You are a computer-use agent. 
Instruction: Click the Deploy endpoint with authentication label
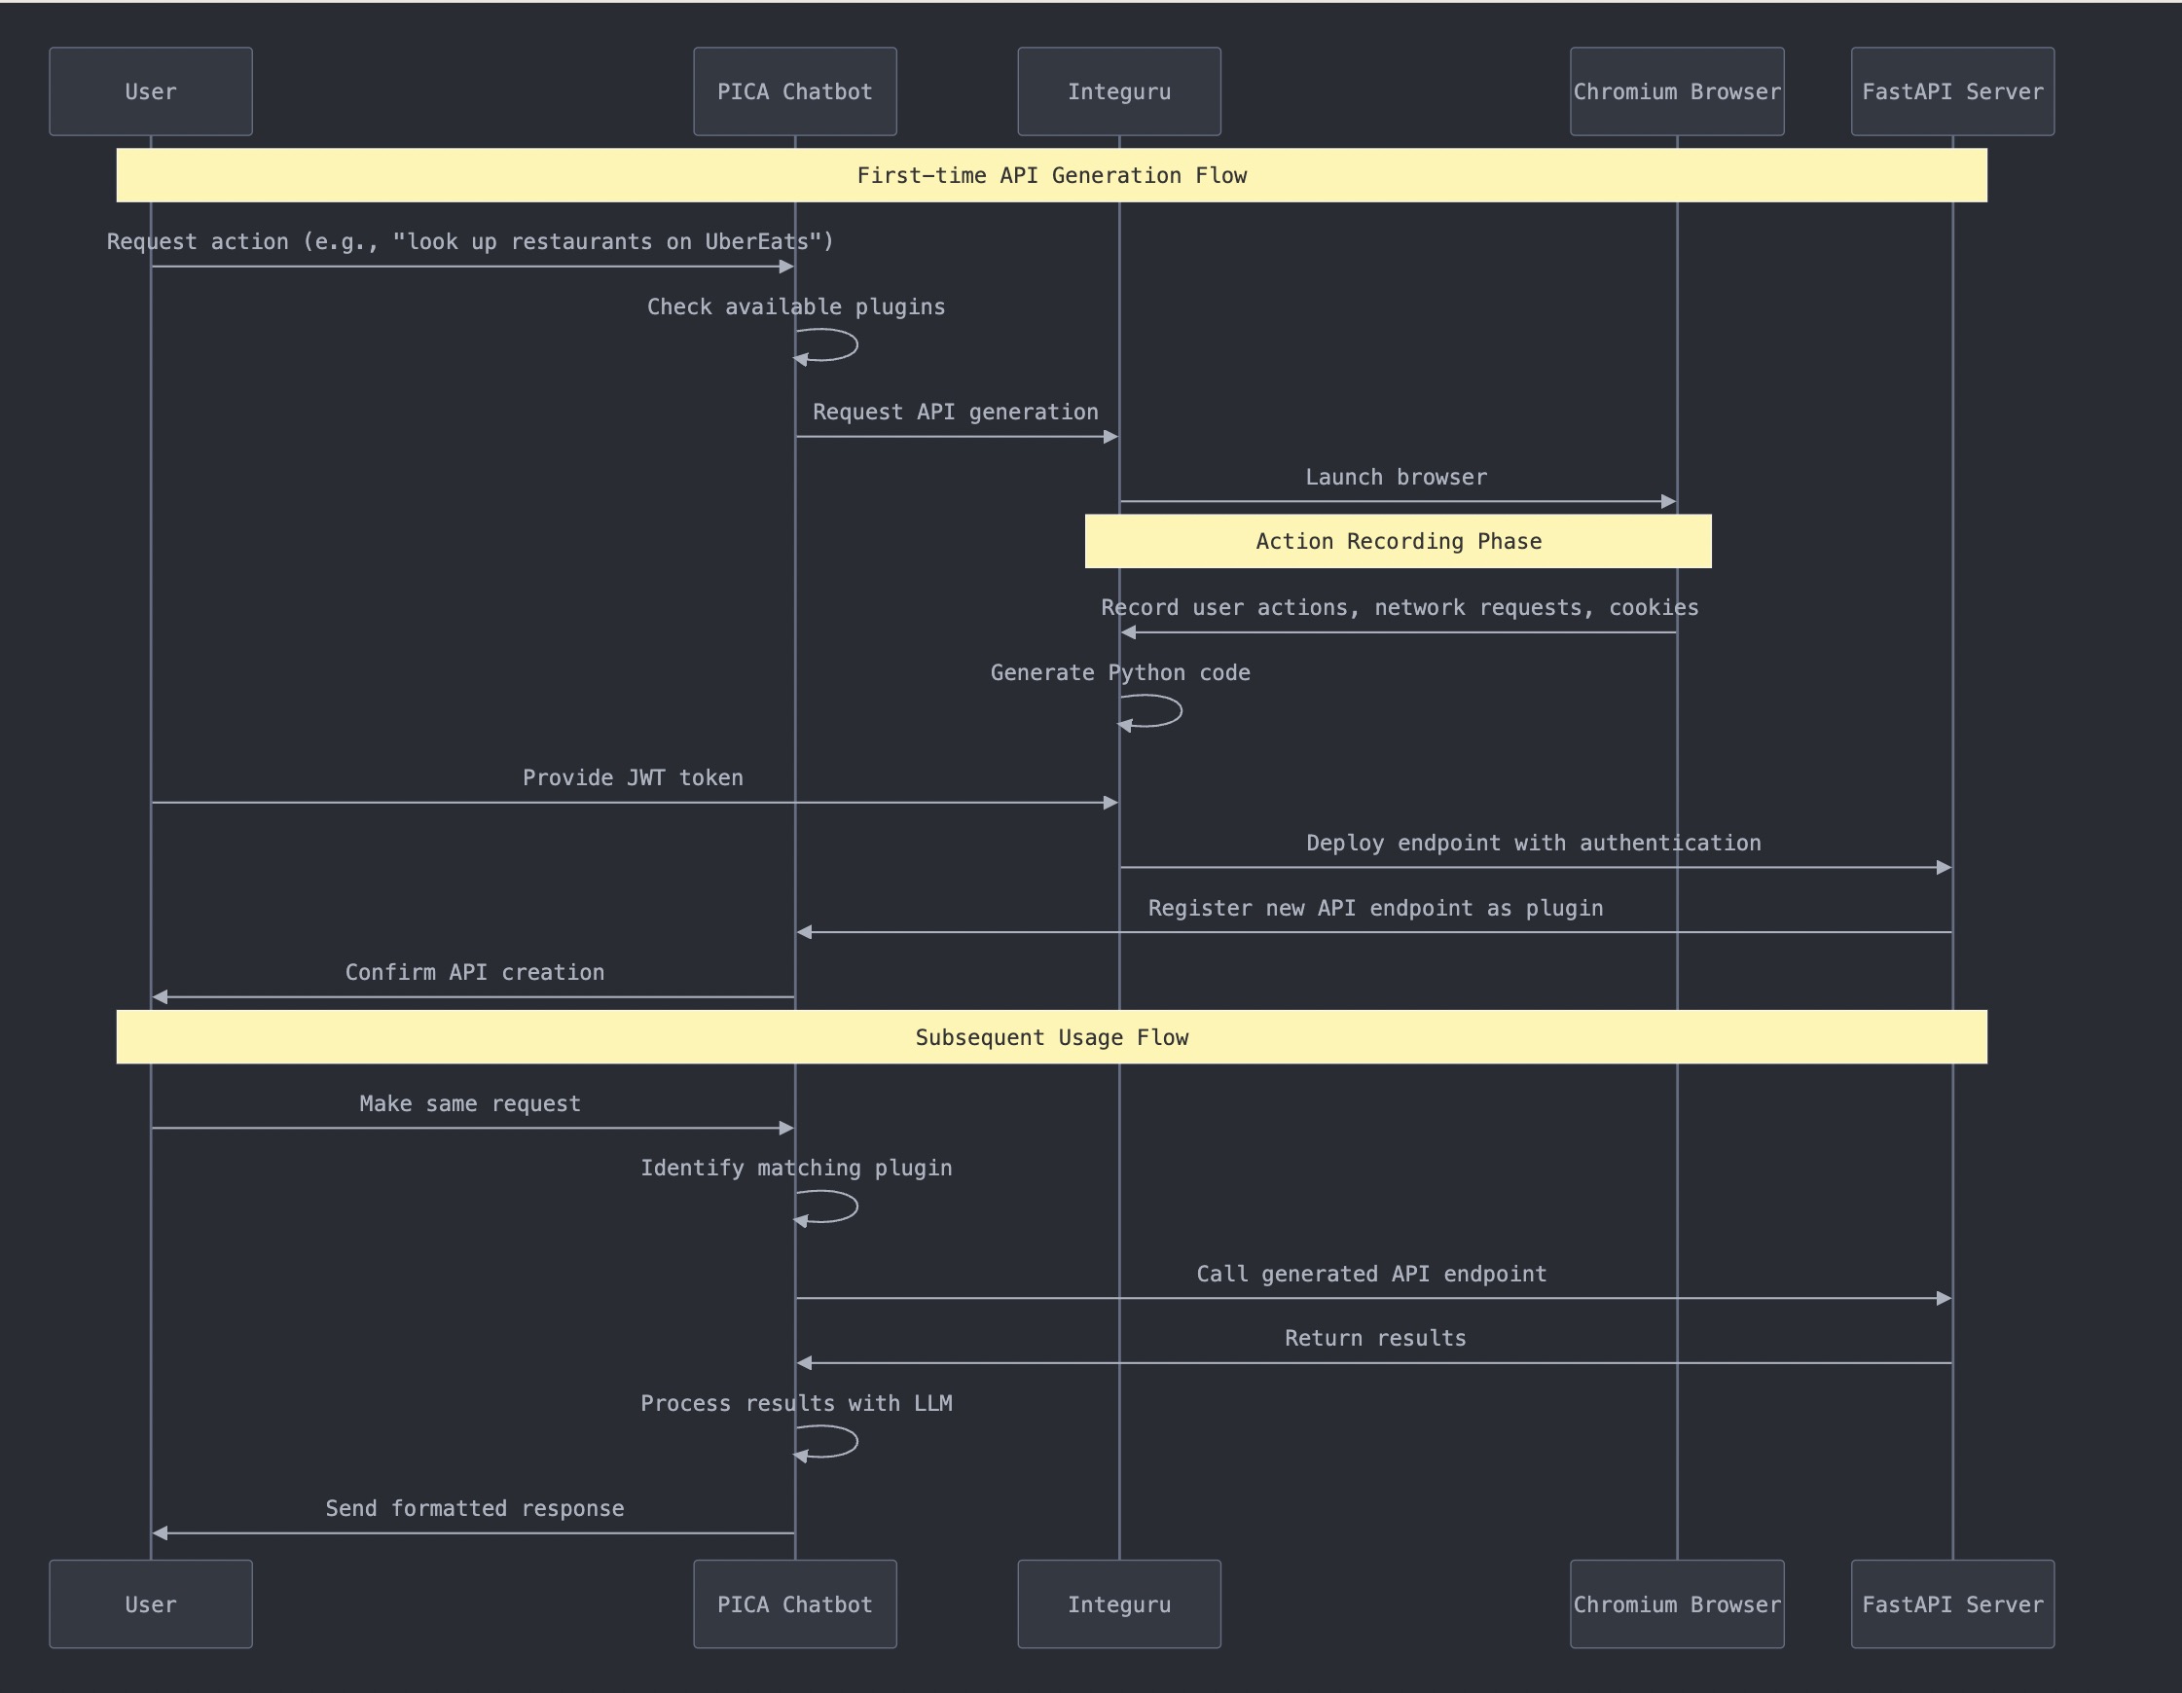(x=1534, y=842)
